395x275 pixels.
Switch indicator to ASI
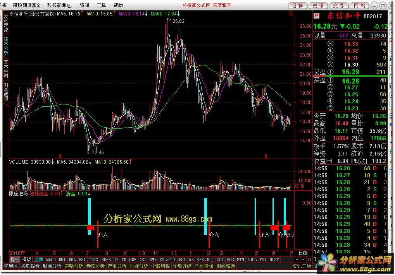[143, 260]
